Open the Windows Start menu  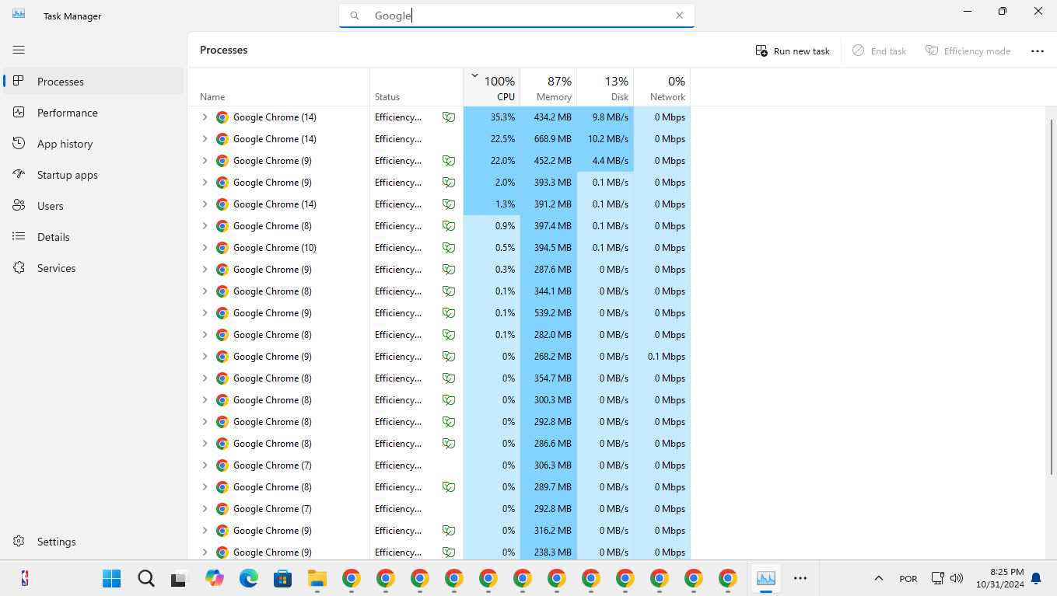point(111,578)
